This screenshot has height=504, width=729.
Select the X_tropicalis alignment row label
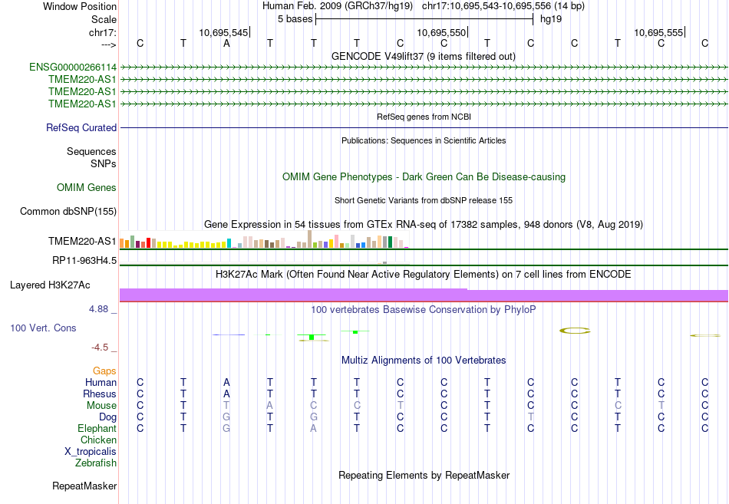pos(91,452)
